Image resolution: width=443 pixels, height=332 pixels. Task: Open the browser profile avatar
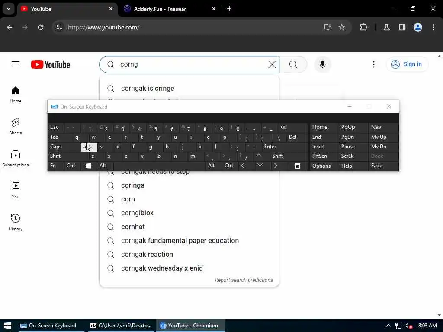[418, 27]
